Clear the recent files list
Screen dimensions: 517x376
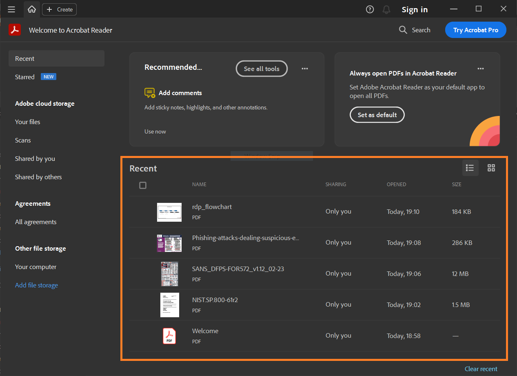pos(481,369)
